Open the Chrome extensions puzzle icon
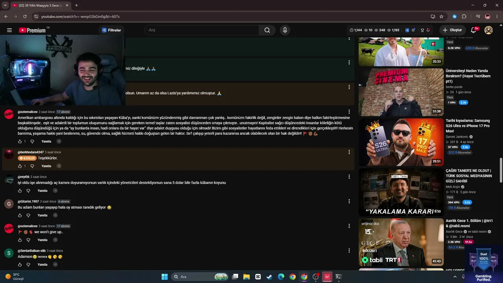The image size is (503, 283). coord(464,17)
